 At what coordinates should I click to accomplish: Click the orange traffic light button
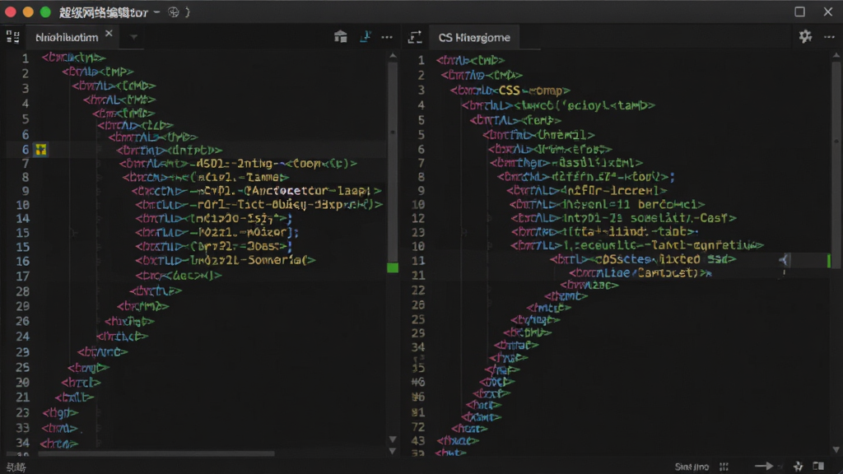click(28, 12)
